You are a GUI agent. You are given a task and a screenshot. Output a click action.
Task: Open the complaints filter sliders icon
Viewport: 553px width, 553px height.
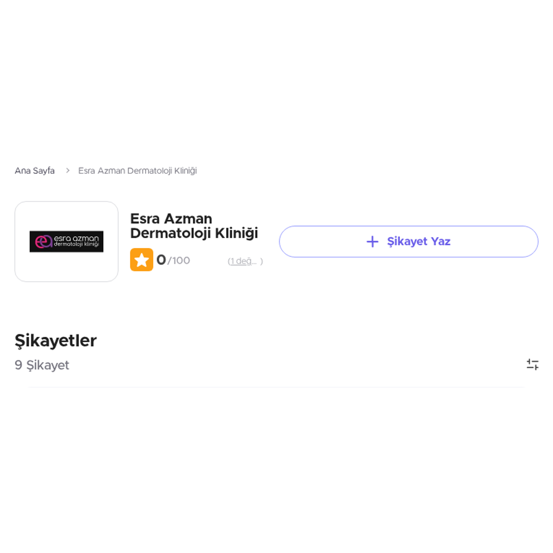533,365
